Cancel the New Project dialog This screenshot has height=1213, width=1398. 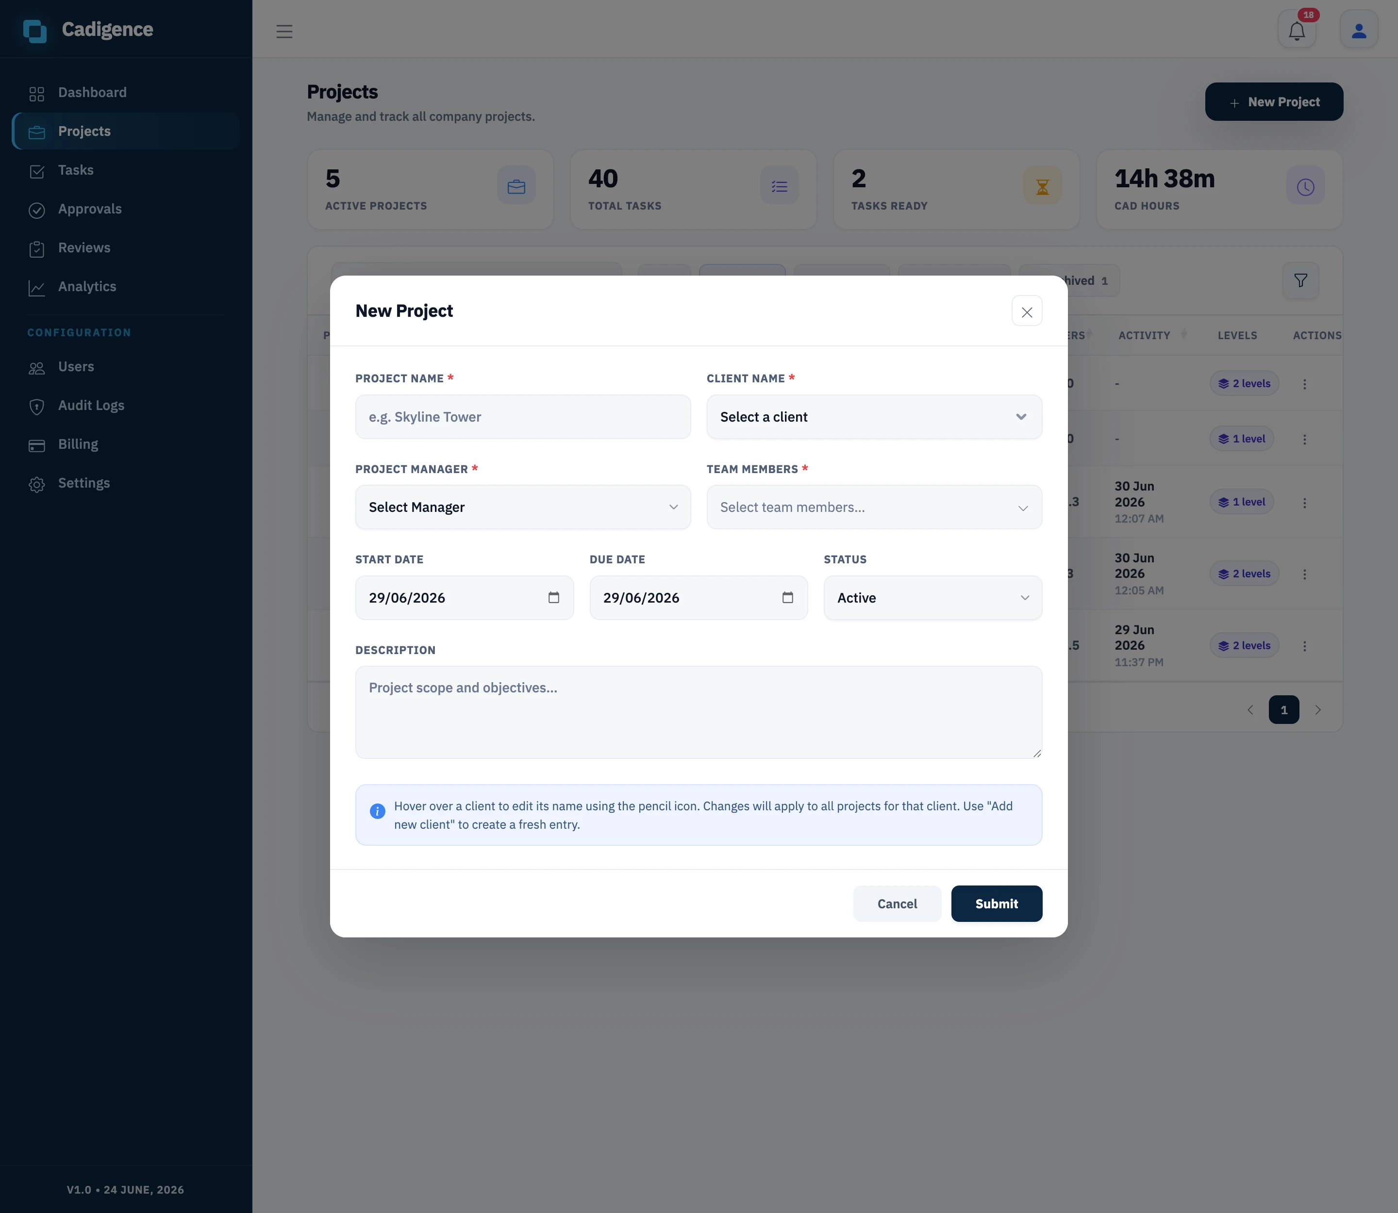click(x=897, y=903)
